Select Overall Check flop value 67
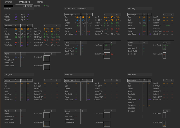The image size is (180, 128). coord(16,34)
